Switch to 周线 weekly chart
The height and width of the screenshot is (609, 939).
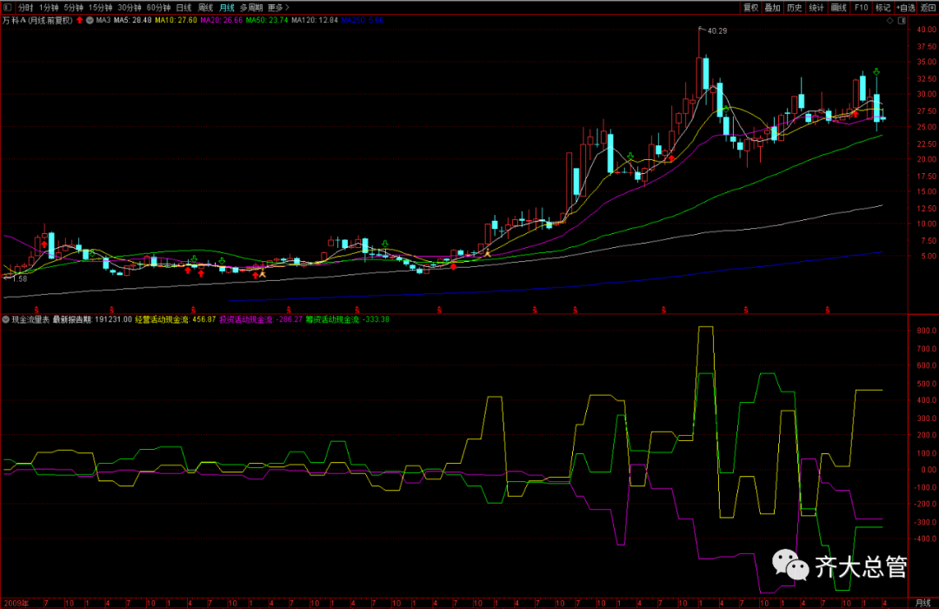click(205, 7)
